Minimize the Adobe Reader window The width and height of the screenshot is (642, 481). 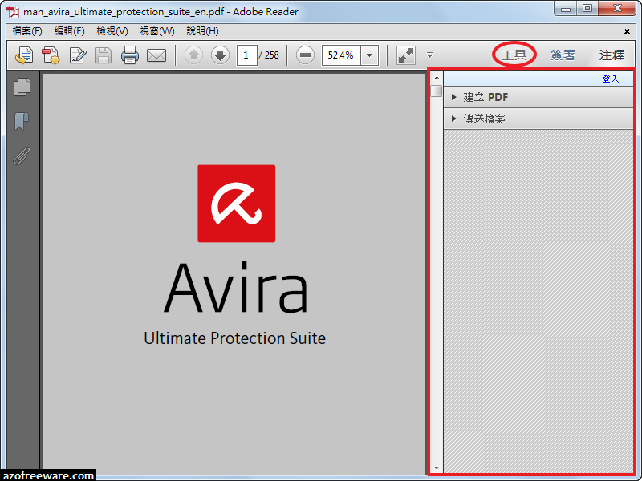click(x=566, y=9)
